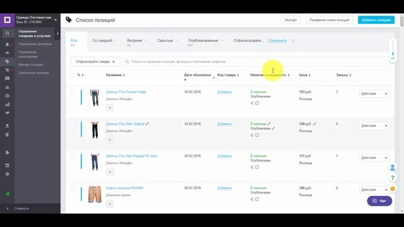Switch to the Все tab
This screenshot has width=404, height=227.
(x=74, y=42)
